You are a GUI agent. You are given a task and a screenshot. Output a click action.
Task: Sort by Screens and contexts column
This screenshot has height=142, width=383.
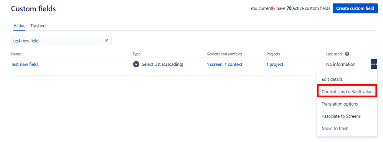[226, 54]
